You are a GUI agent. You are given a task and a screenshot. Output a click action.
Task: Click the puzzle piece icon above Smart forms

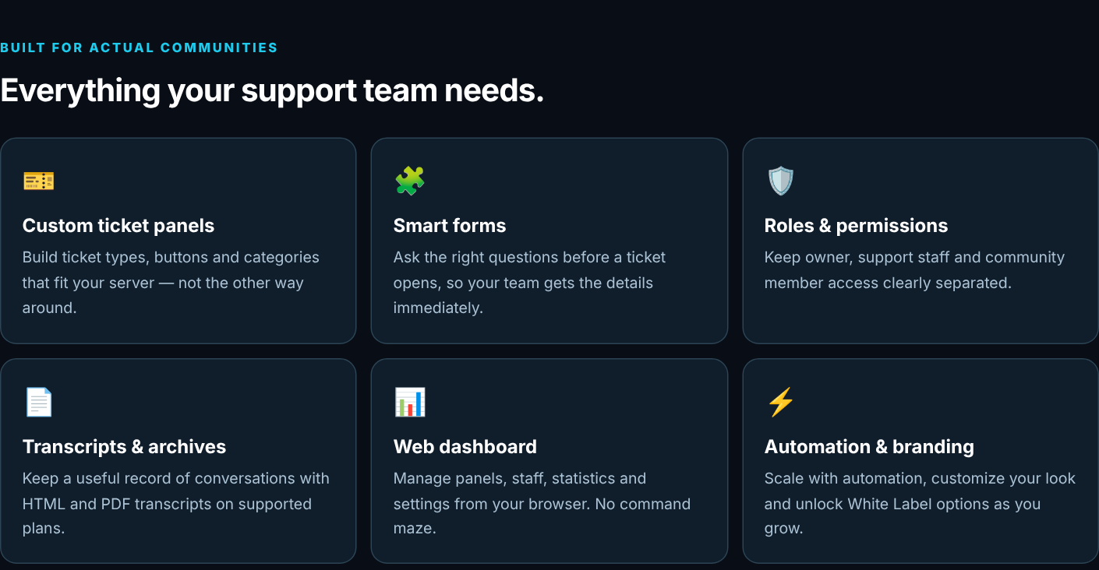[x=409, y=181]
